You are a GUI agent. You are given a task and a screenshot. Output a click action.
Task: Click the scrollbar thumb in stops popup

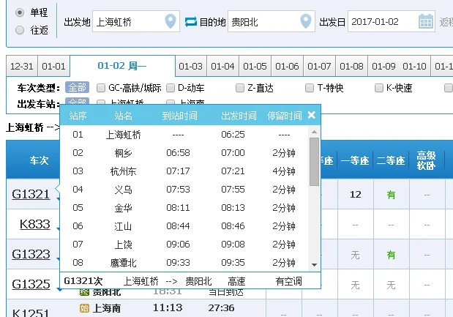pyautogui.click(x=315, y=162)
